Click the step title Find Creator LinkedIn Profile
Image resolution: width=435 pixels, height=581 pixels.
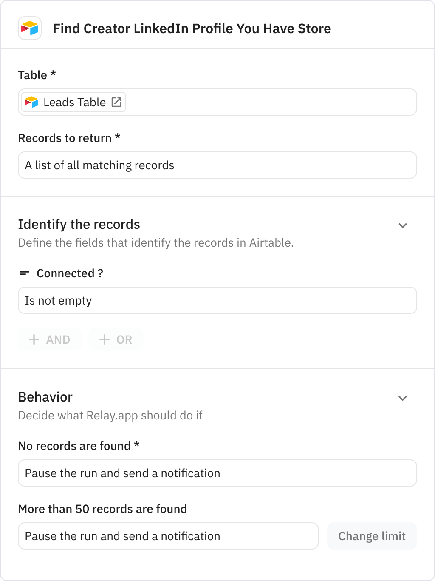[x=192, y=28]
